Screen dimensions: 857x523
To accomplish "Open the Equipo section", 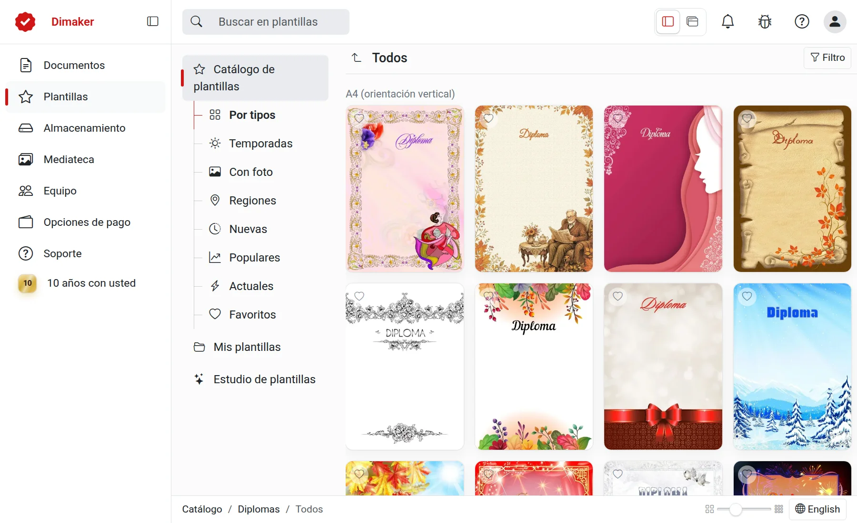I will coord(85,191).
